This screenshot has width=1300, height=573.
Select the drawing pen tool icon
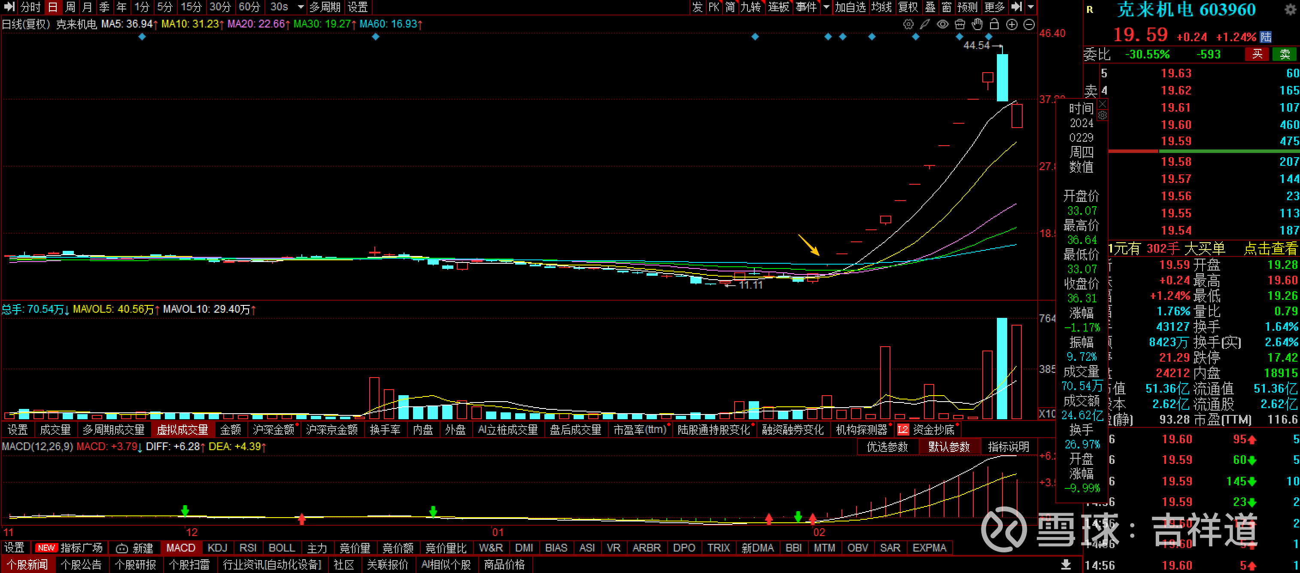click(925, 24)
